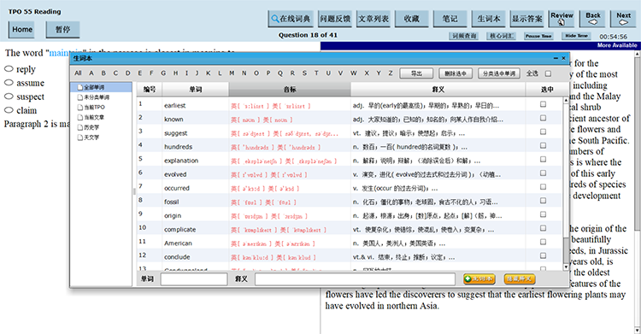Screen dimensions: 641x334
Task: Go to the Next question
Action: pyautogui.click(x=623, y=19)
